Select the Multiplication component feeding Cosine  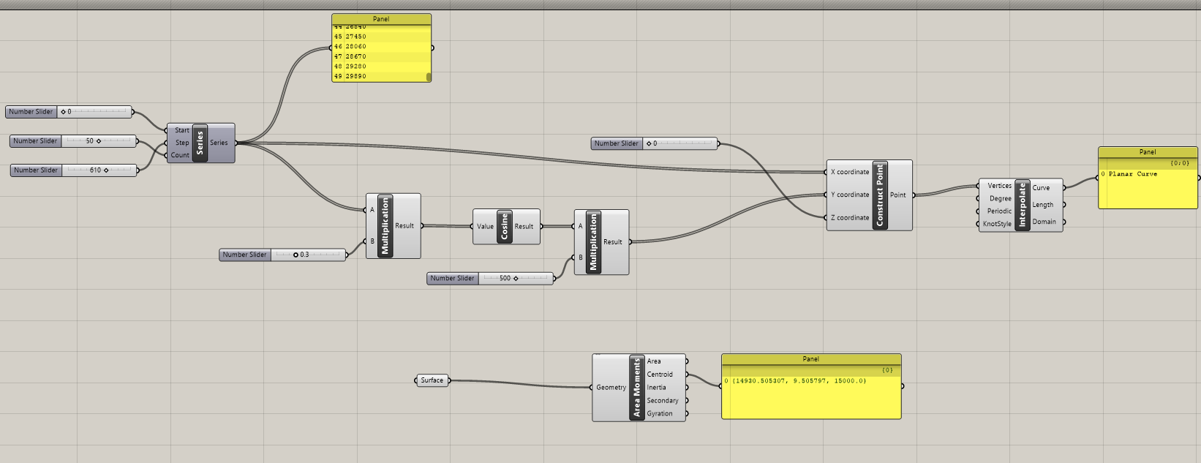click(x=385, y=226)
